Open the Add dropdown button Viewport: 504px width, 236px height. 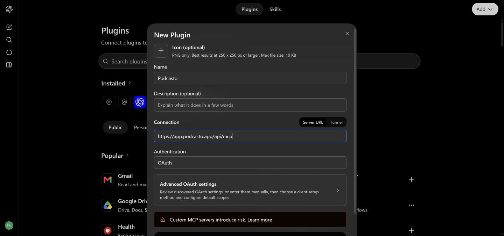pos(485,9)
